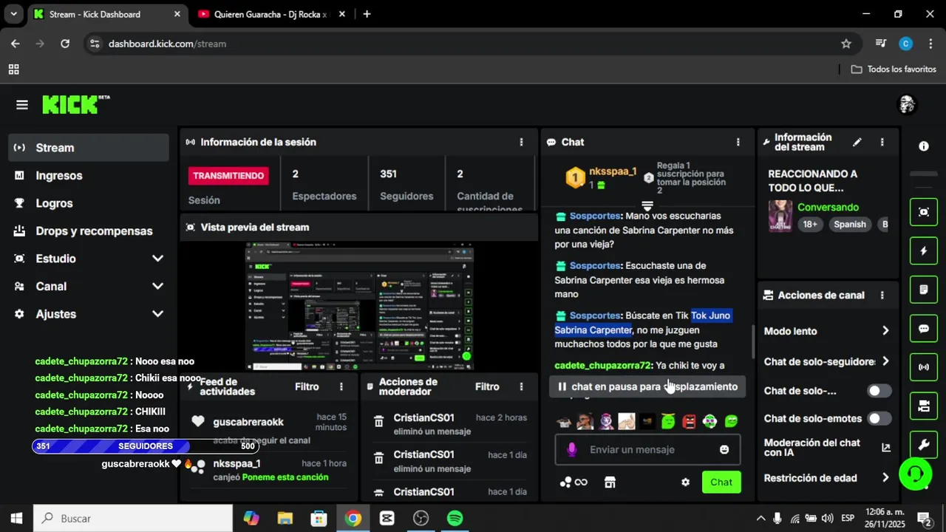Image resolution: width=946 pixels, height=532 pixels.
Task: Click the info icon in right sidebar
Action: click(924, 146)
